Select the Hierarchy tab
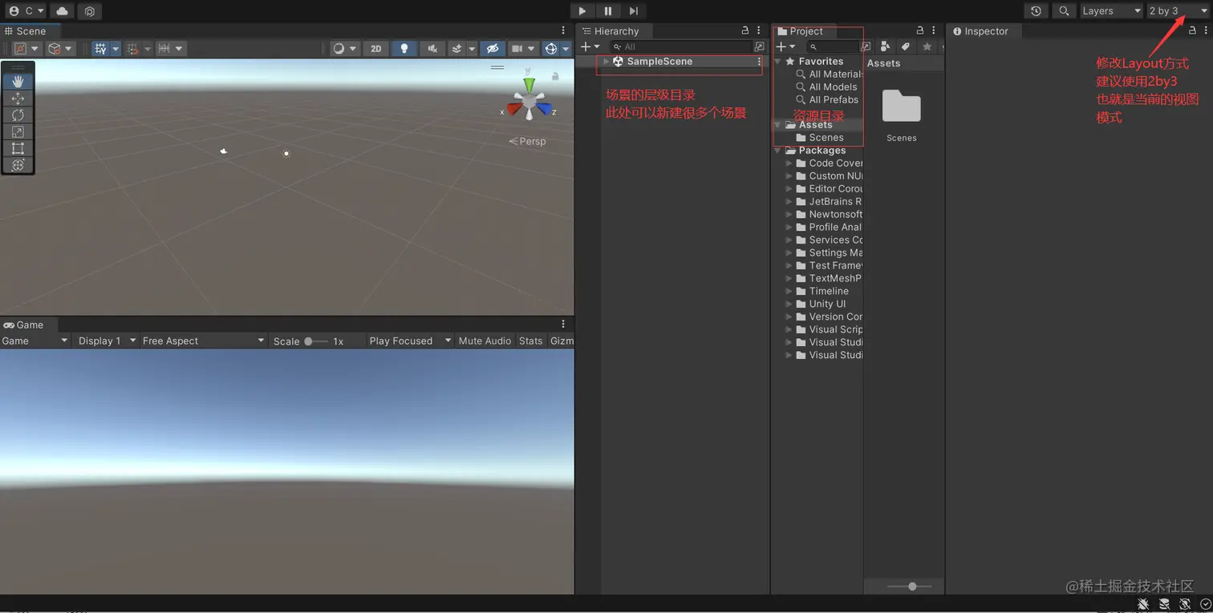This screenshot has height=613, width=1213. click(x=616, y=31)
